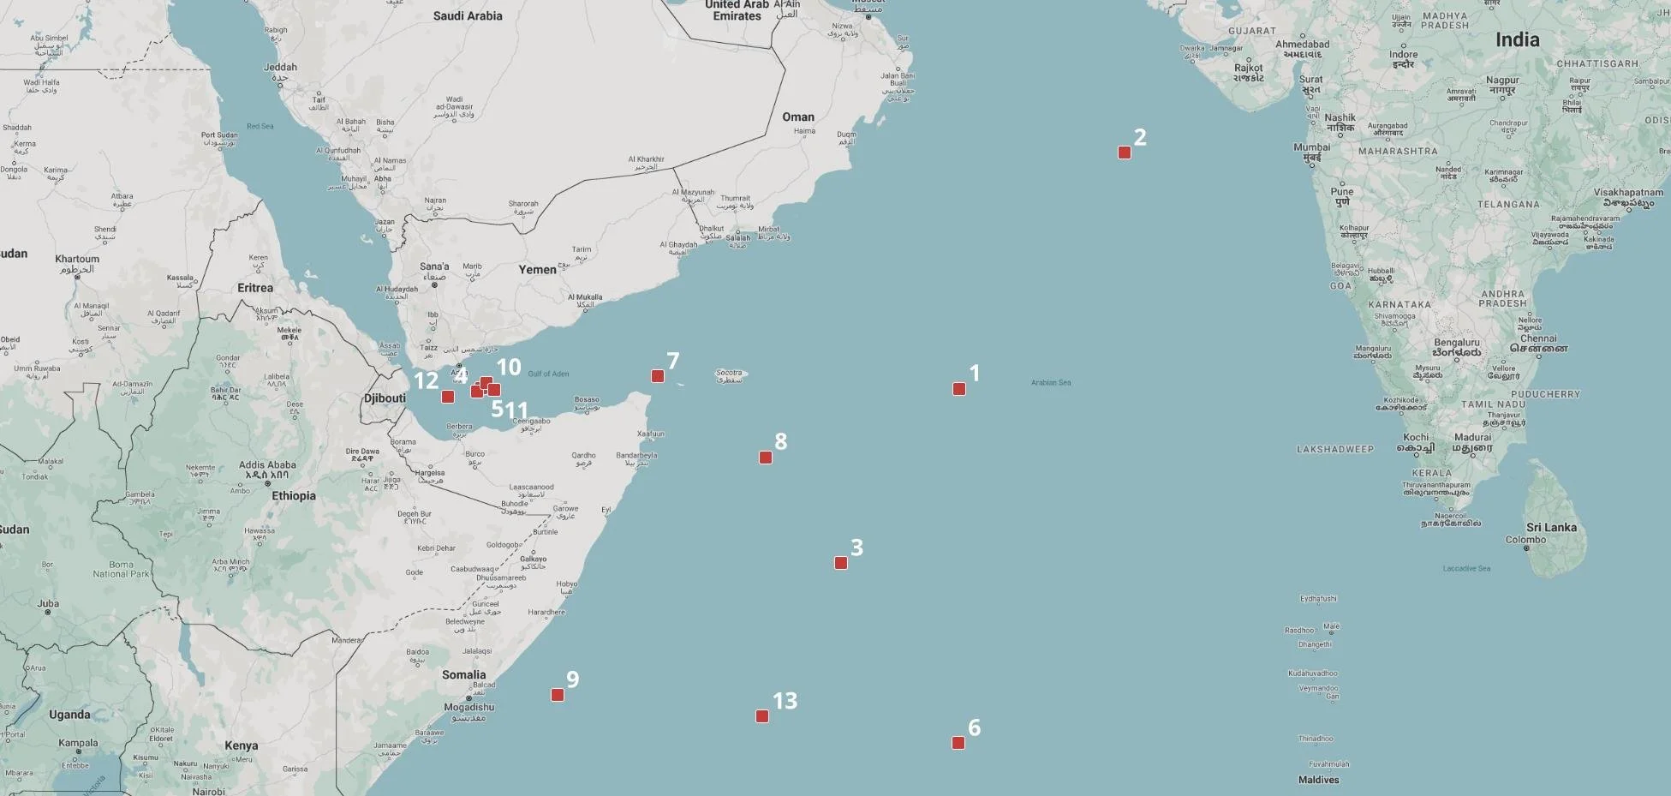This screenshot has height=796, width=1671.
Task: Open red marker number 7 near Socotra
Action: coord(658,376)
